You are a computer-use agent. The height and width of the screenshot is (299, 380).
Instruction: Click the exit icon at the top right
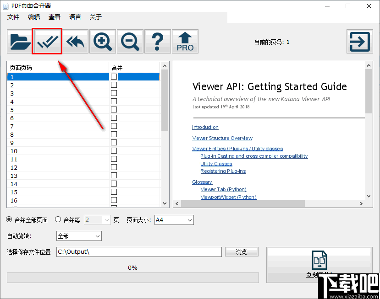[359, 41]
